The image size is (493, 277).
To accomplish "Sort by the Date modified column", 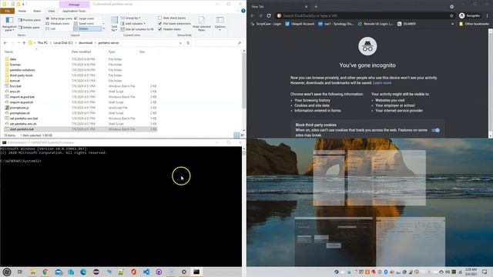I will 81,52.
